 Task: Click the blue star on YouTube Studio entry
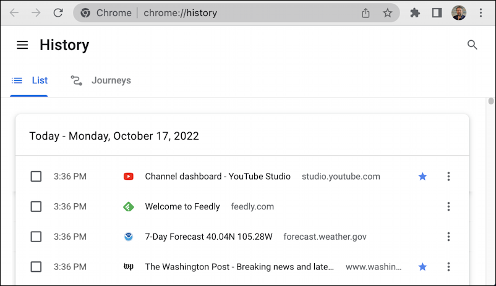pyautogui.click(x=422, y=176)
